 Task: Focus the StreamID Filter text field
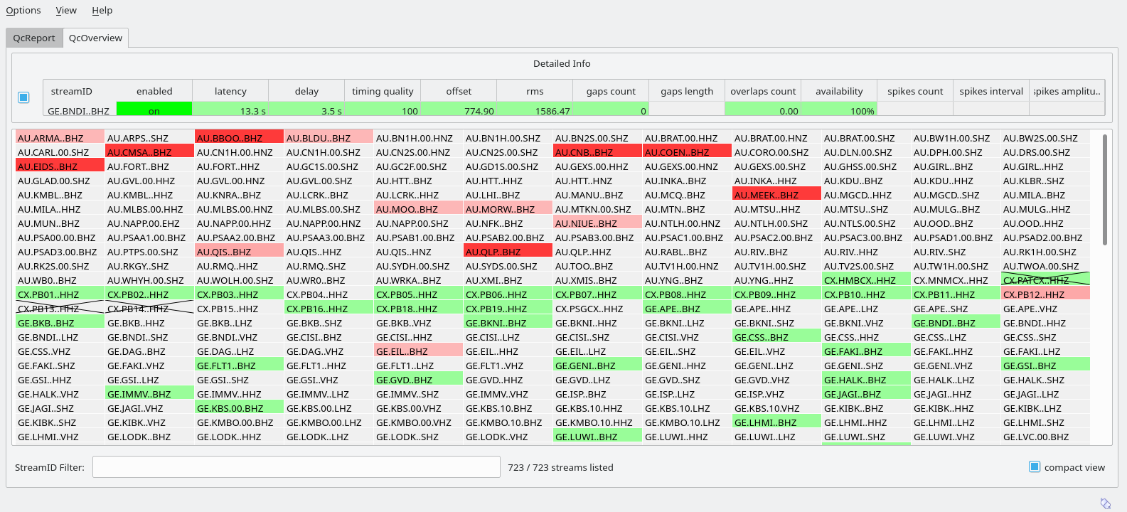tap(296, 467)
